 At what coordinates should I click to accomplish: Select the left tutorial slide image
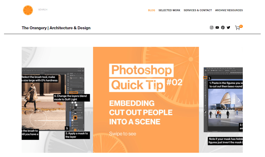point(57,100)
